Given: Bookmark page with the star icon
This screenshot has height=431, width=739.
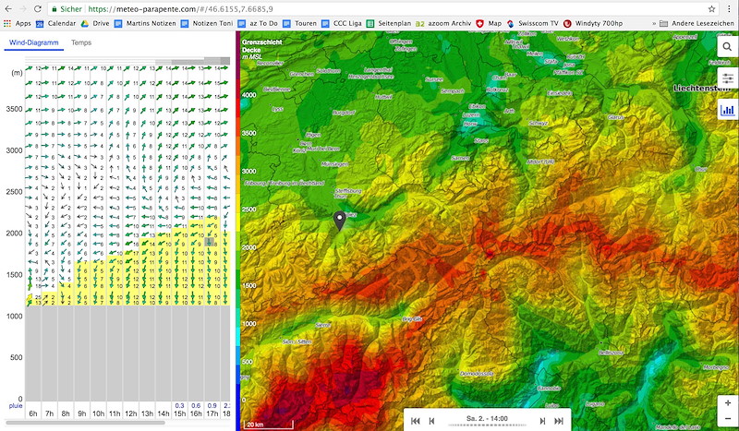Looking at the screenshot, I should (x=711, y=9).
